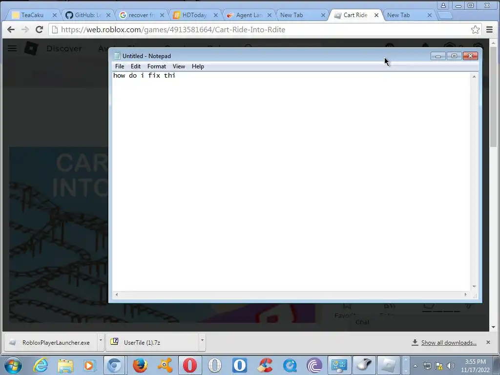Image resolution: width=500 pixels, height=375 pixels.
Task: Open the Control Panel taskbar icon
Action: tap(339, 365)
